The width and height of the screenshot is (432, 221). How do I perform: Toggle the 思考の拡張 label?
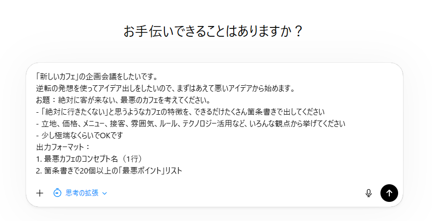tap(82, 193)
